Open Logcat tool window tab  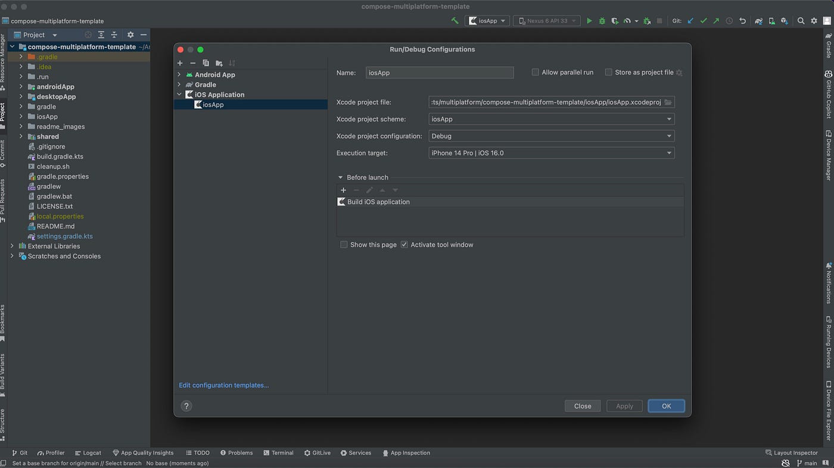tap(88, 453)
